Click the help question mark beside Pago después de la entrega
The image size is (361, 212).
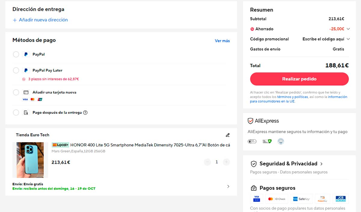pos(85,113)
